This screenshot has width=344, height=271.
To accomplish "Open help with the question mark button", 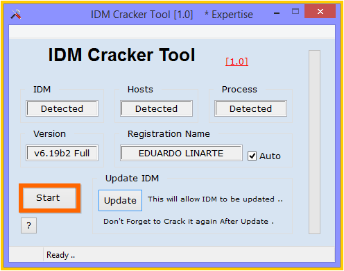I will [28, 225].
